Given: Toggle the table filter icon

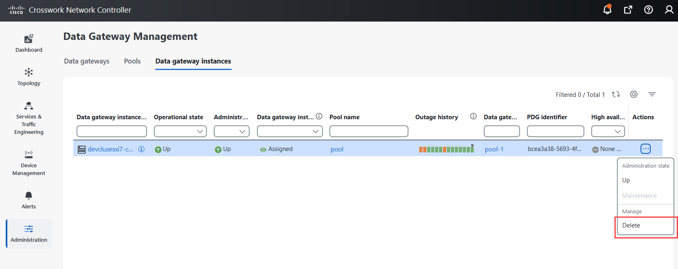Looking at the screenshot, I should (652, 94).
